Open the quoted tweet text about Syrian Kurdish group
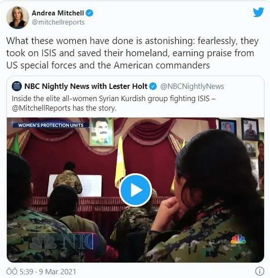This screenshot has height=278, width=270. (x=114, y=103)
